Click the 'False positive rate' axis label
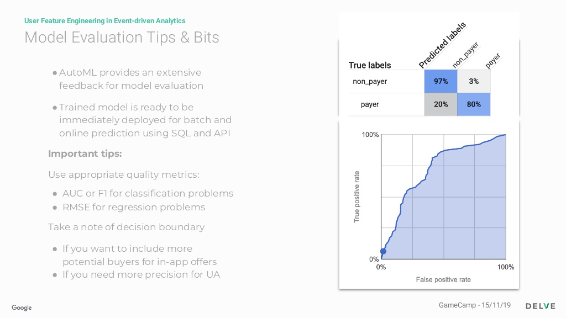Viewport: 566px width, 318px height. click(x=443, y=279)
